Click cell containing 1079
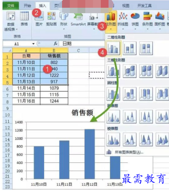This screenshot has height=191, width=169. 54,88
